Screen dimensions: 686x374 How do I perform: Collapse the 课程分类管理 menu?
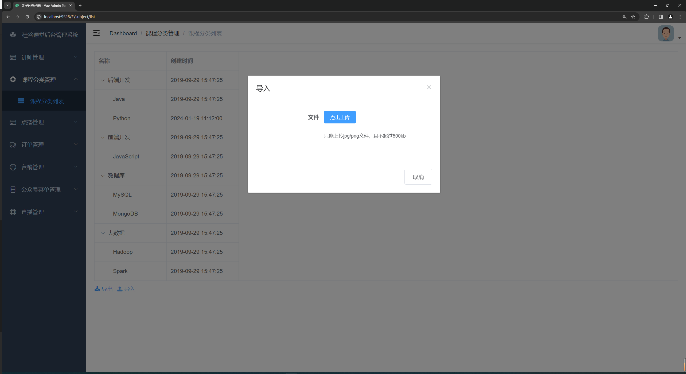[44, 79]
